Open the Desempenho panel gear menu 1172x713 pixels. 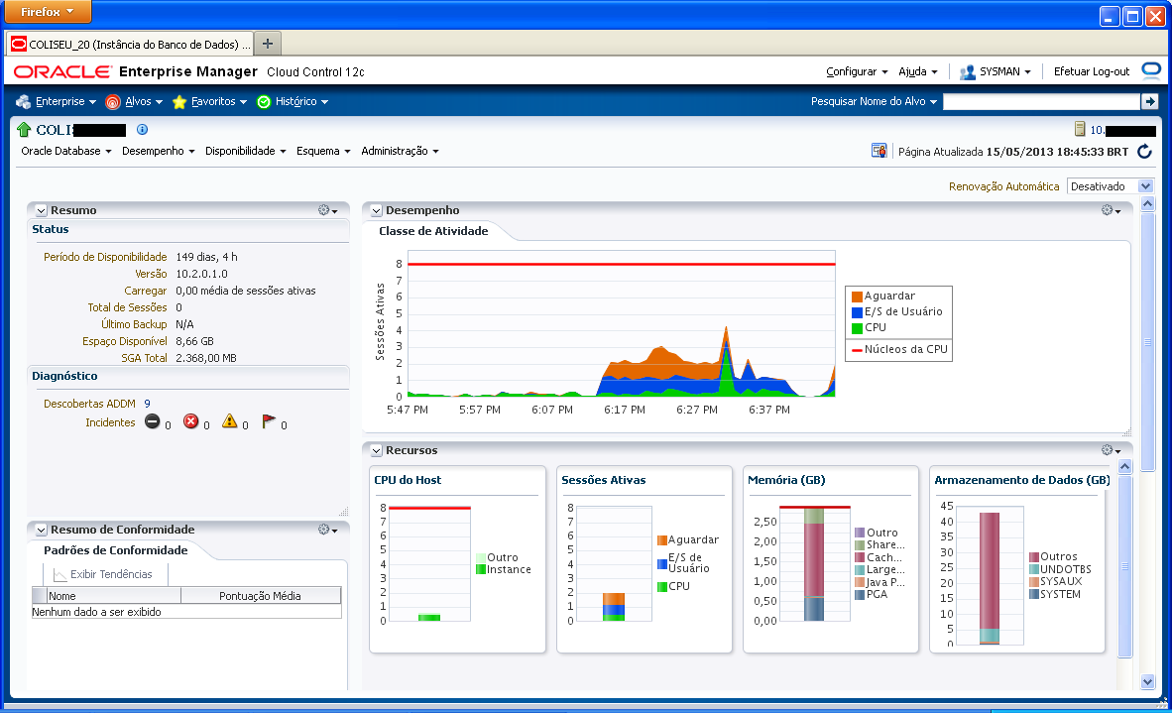[x=1111, y=211]
